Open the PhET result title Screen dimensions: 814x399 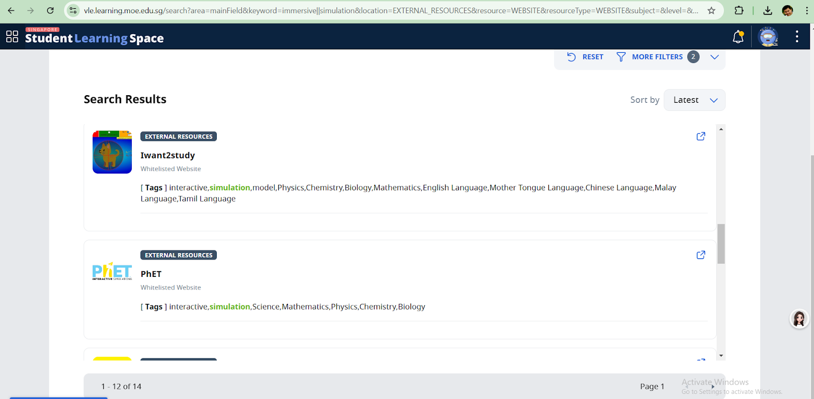coord(151,274)
